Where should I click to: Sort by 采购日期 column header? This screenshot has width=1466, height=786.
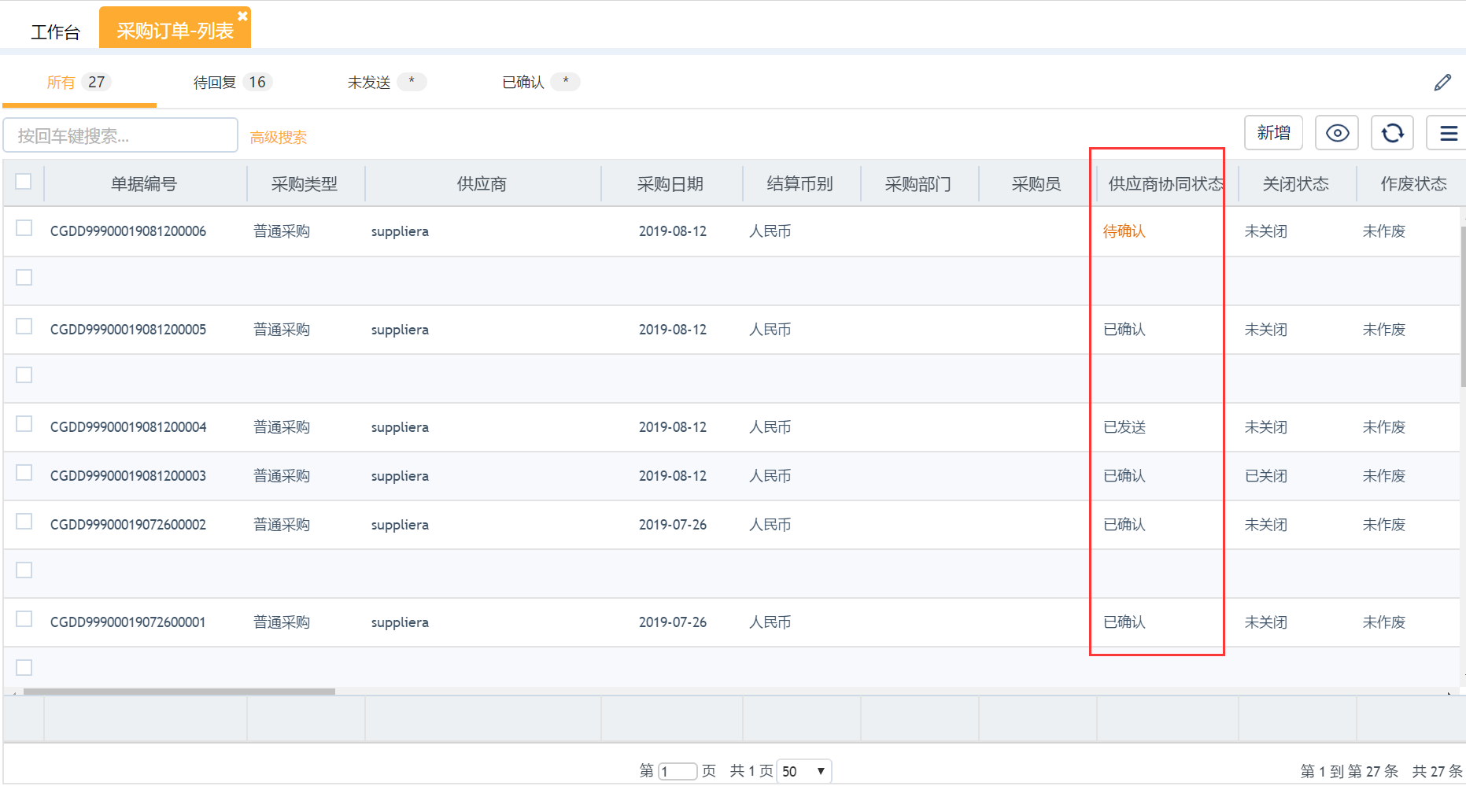(x=670, y=184)
